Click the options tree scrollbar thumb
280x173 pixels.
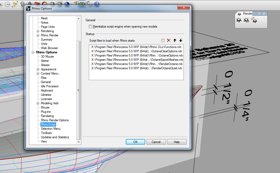[x=78, y=90]
